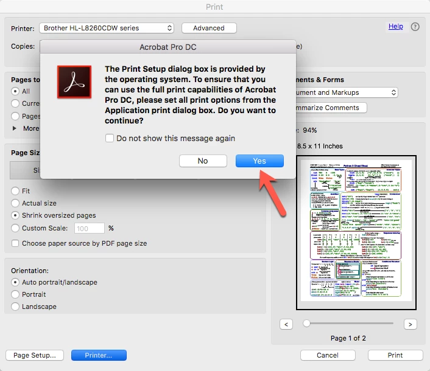
Task: Select Auto portrait/landscape orientation
Action: (15, 282)
